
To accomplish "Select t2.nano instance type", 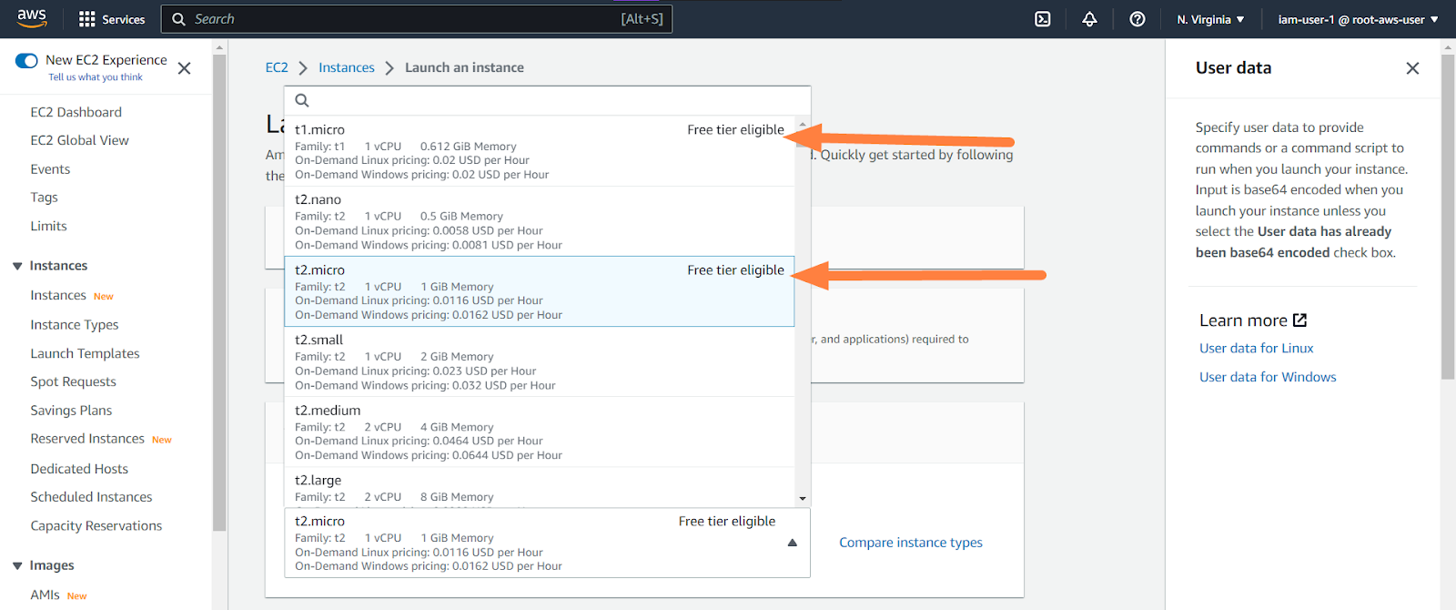I will click(x=540, y=221).
